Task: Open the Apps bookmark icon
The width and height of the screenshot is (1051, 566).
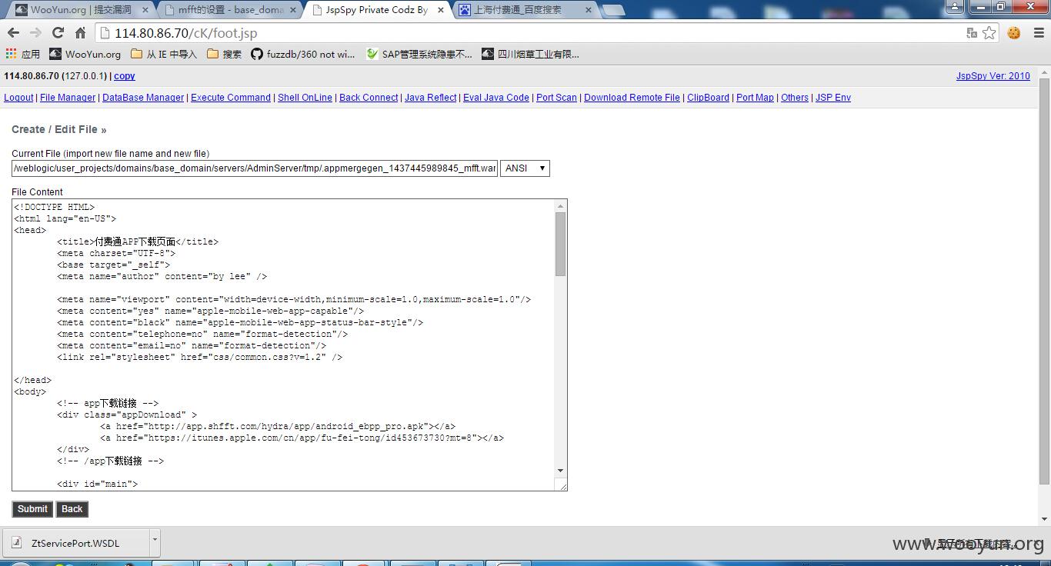Action: click(22, 54)
